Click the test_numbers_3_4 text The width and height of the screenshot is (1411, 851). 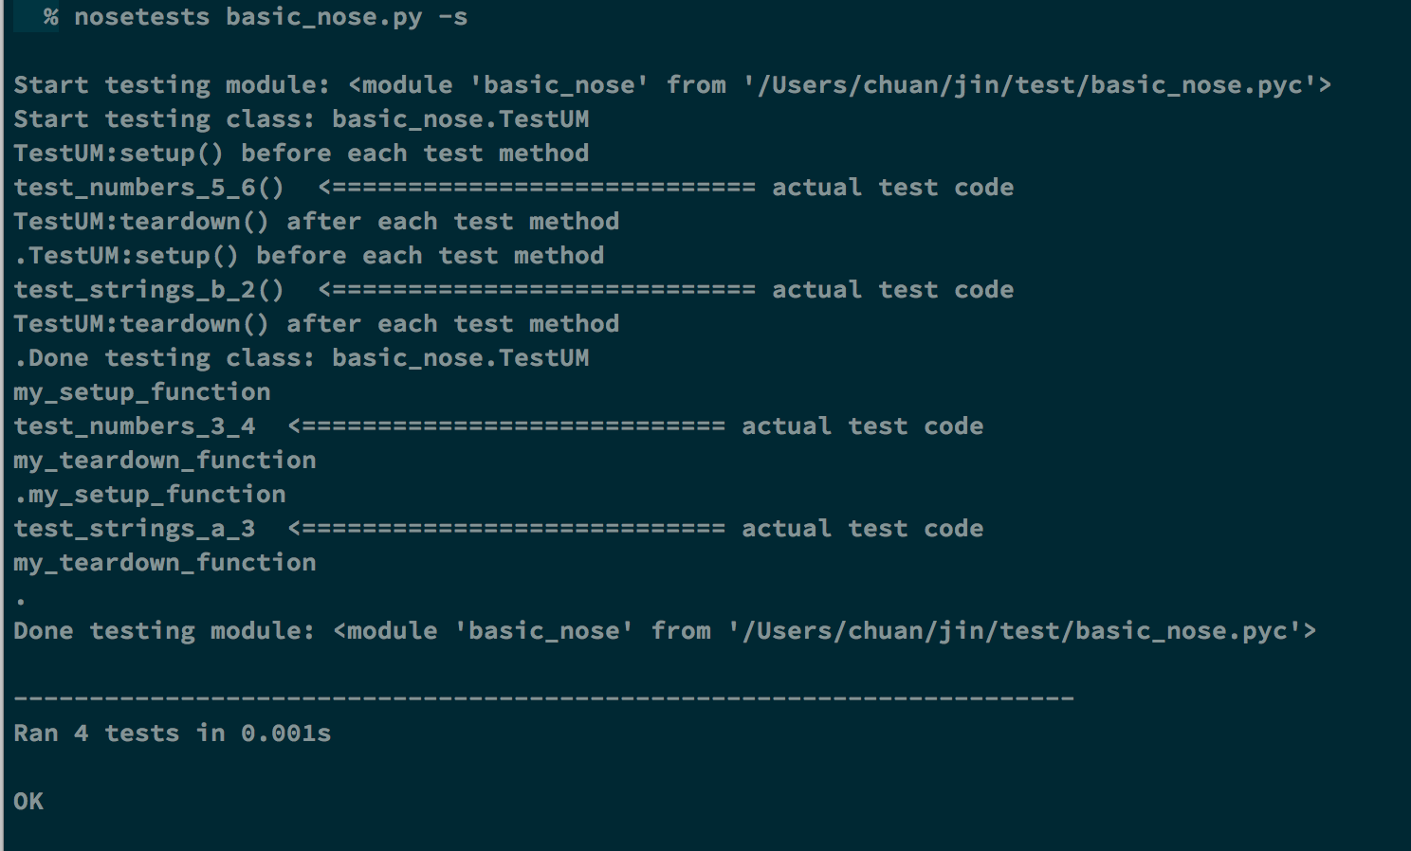point(134,426)
